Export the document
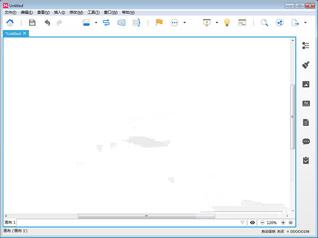Screen dimensions: 318x238 point(295,22)
